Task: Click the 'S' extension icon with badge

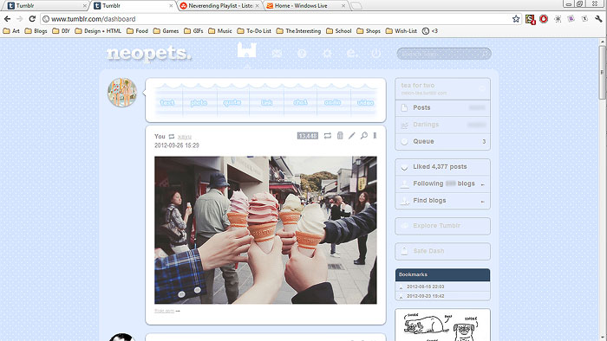Action: point(530,19)
